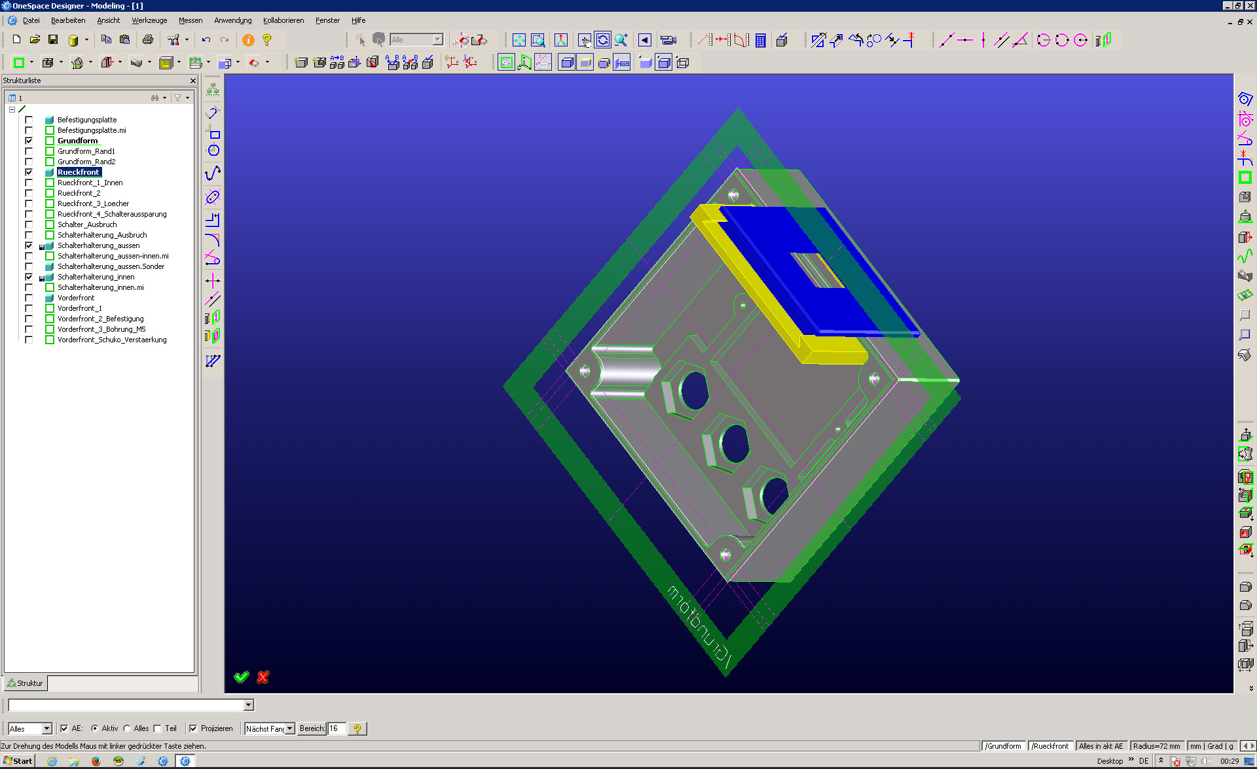Image resolution: width=1257 pixels, height=769 pixels.
Task: Open the Messen menu
Action: [191, 20]
